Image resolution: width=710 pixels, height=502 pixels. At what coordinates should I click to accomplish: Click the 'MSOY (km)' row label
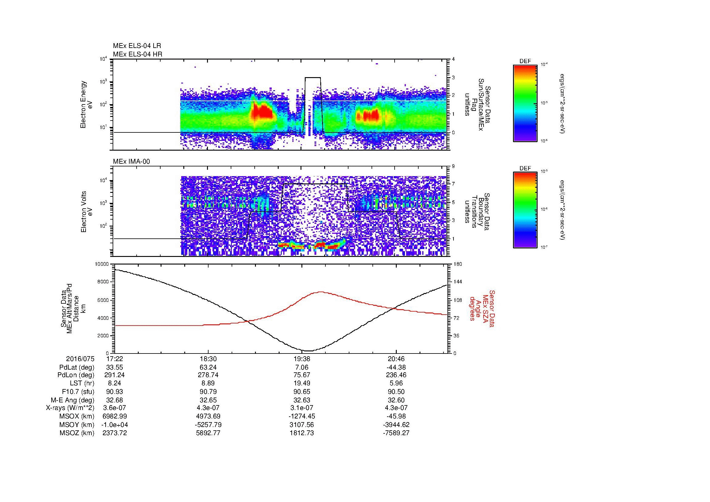(x=77, y=425)
